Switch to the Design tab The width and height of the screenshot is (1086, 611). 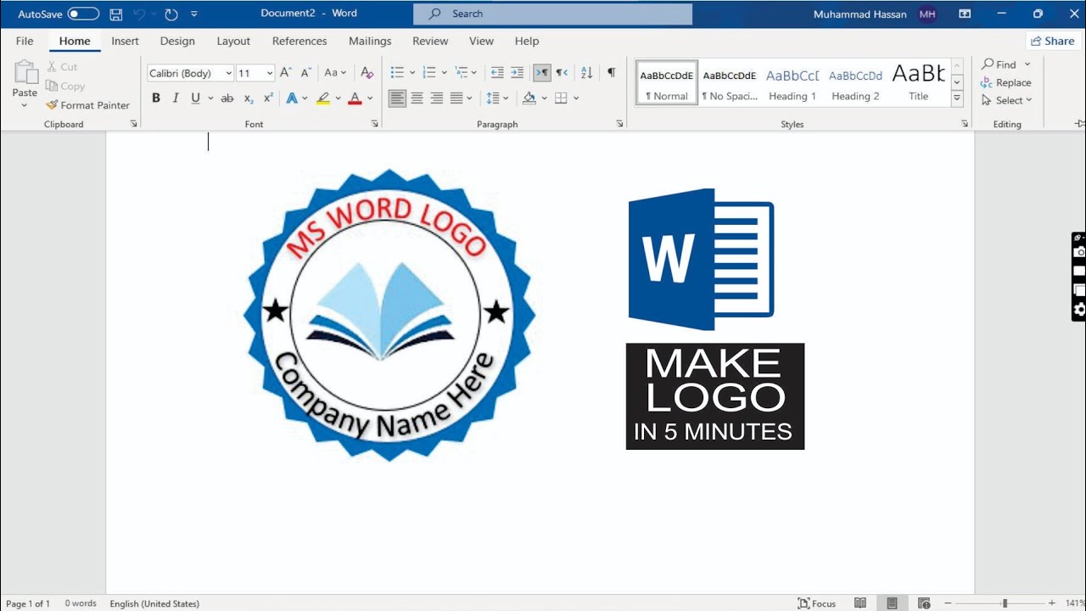[177, 41]
